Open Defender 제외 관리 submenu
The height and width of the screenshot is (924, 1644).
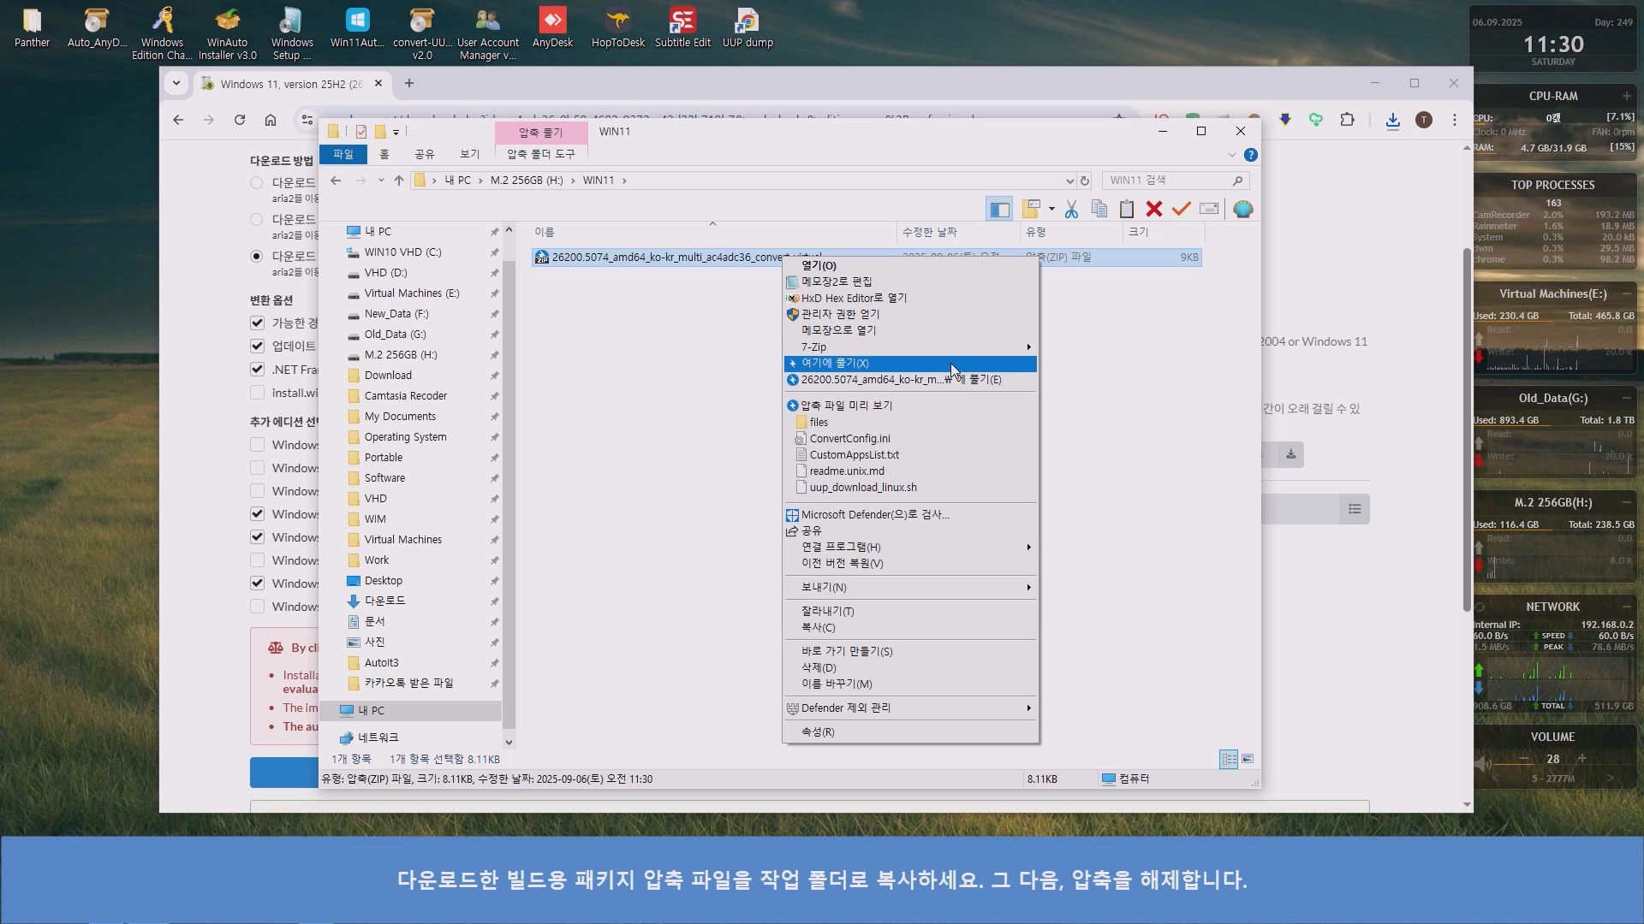point(910,708)
